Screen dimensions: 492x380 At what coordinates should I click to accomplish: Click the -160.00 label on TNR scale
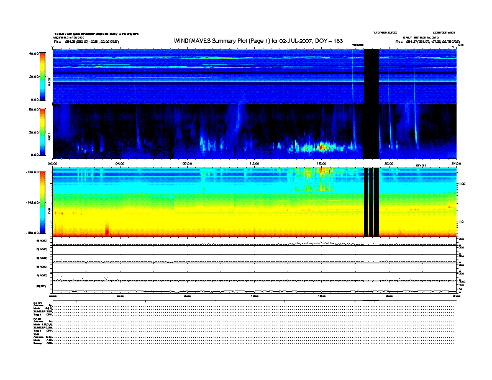click(33, 233)
